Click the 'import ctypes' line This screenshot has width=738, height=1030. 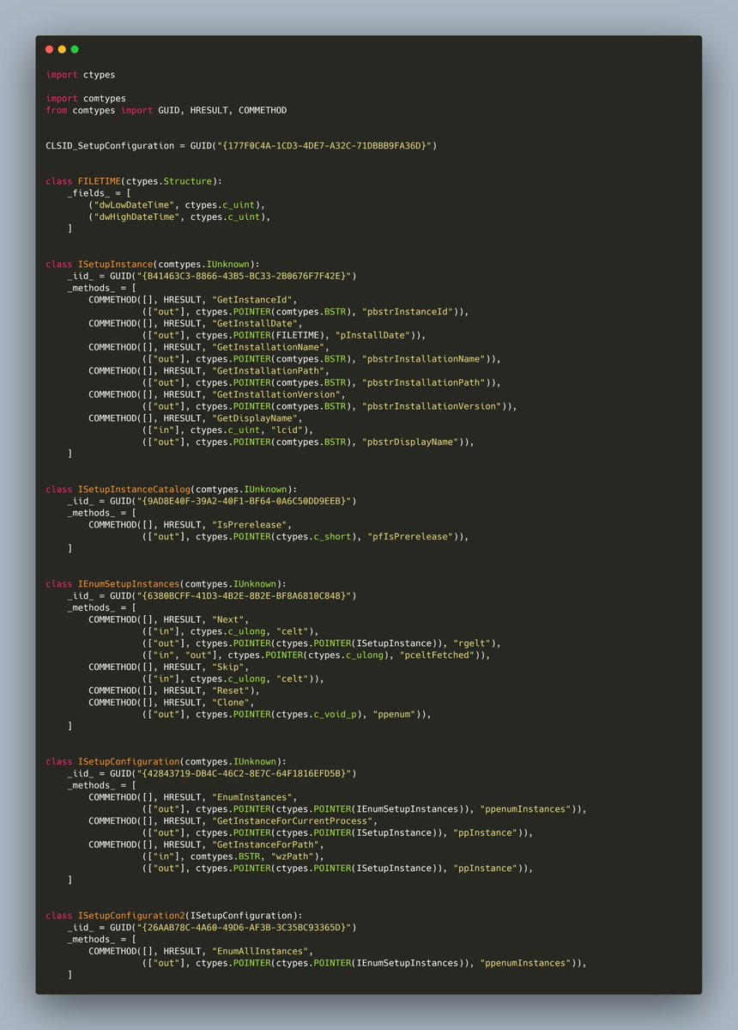tap(81, 75)
